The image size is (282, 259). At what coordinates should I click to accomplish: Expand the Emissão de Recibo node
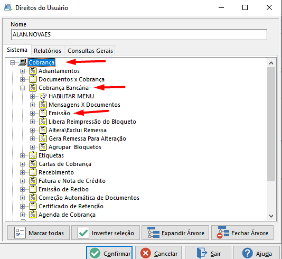coord(23,190)
